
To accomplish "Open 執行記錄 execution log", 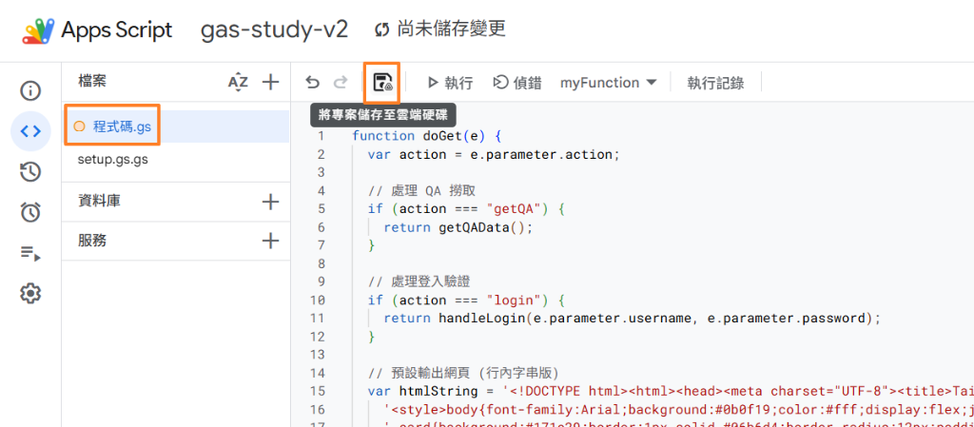I will coord(715,83).
